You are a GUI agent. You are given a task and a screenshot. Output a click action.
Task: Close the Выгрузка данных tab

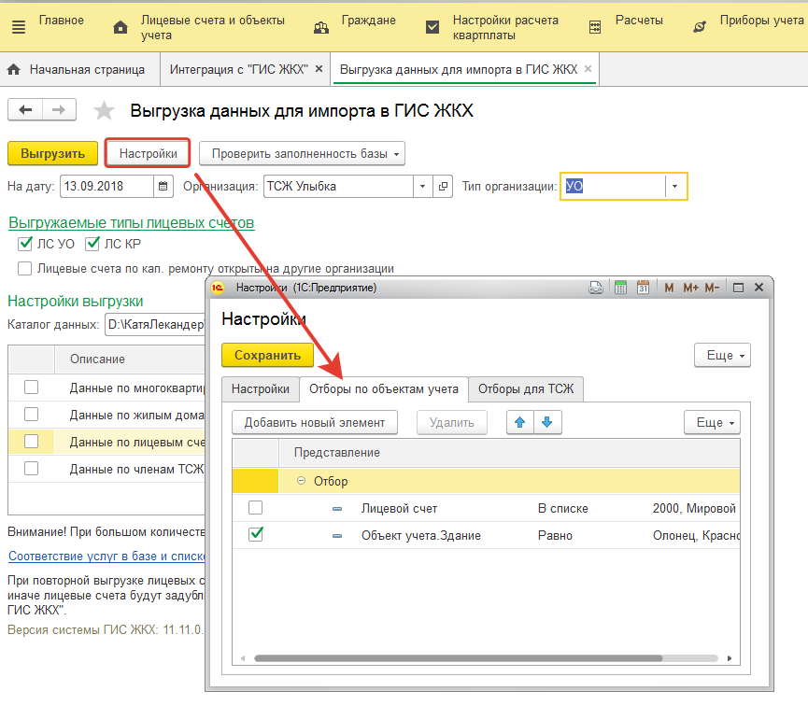coord(588,68)
